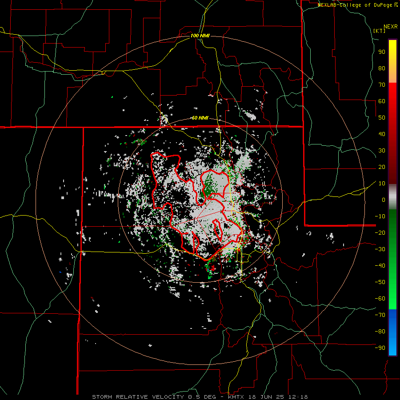The image size is (400, 400).
Task: Click the positive 60 scale value
Action: tap(382, 101)
